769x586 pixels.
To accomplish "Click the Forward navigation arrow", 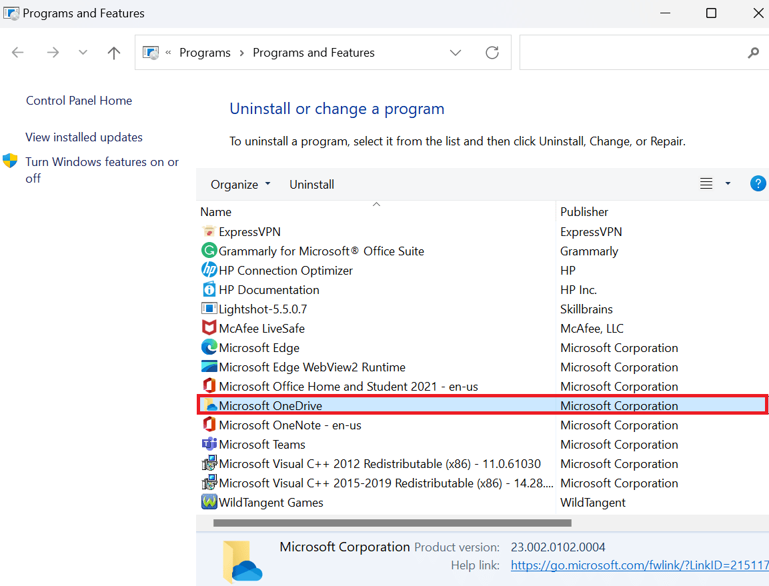I will (x=53, y=53).
